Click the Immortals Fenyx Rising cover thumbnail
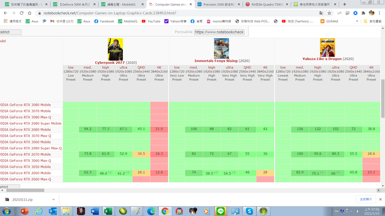The width and height of the screenshot is (385, 216). coord(221,48)
